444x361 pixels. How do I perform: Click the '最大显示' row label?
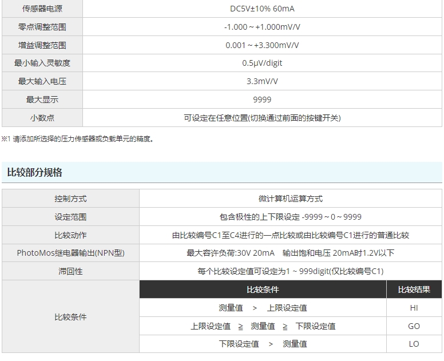click(42, 100)
